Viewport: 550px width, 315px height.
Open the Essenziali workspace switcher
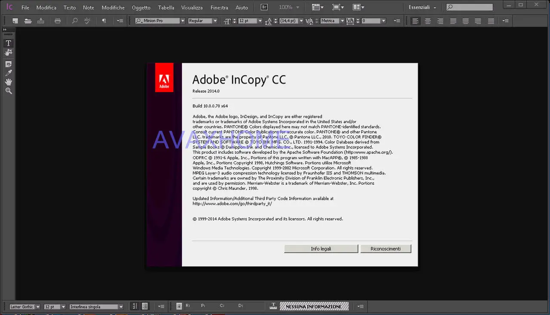point(422,7)
